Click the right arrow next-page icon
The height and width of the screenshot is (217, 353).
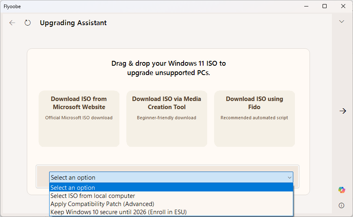[343, 111]
